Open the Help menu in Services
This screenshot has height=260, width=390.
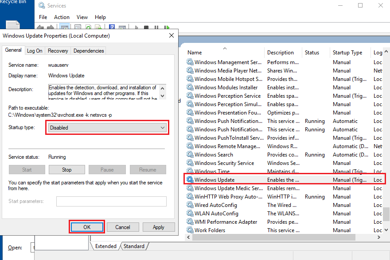(x=100, y=17)
